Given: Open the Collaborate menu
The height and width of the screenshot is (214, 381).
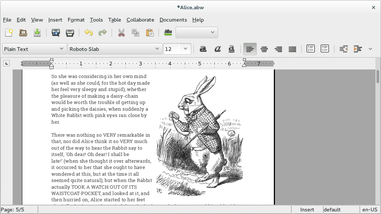Looking at the screenshot, I should point(140,20).
